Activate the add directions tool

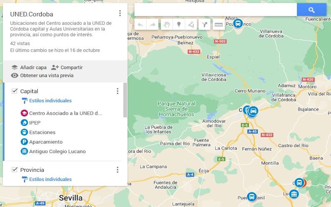point(204,25)
